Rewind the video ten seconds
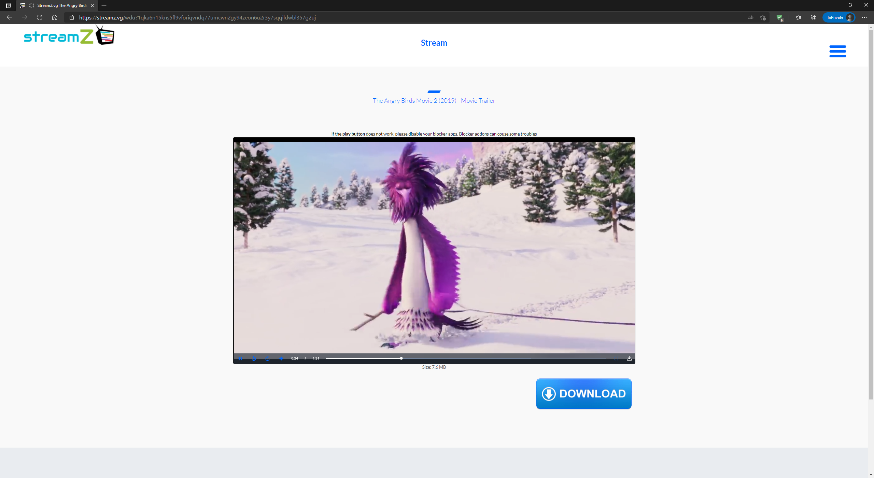 coord(254,358)
